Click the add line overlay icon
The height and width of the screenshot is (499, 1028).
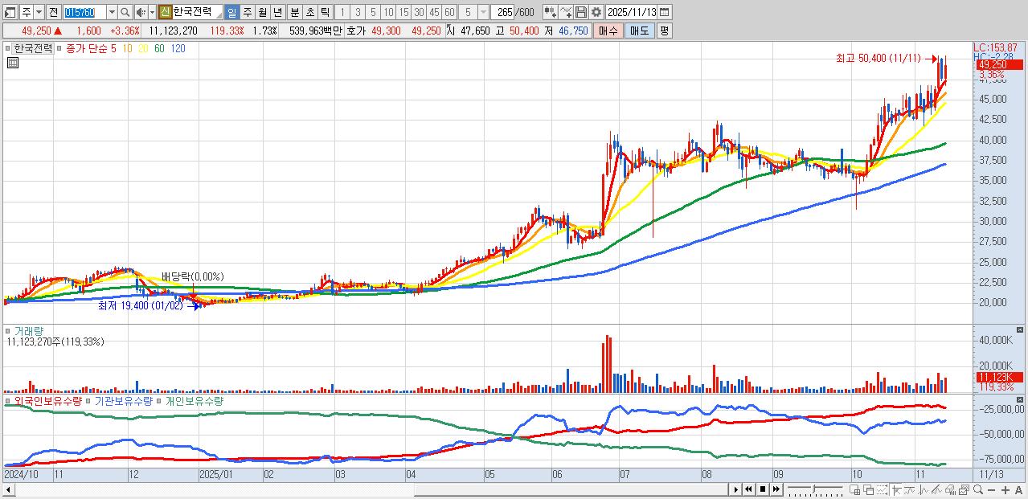click(566, 12)
